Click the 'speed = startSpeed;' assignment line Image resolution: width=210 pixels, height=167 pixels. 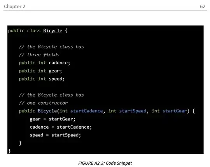point(55,135)
